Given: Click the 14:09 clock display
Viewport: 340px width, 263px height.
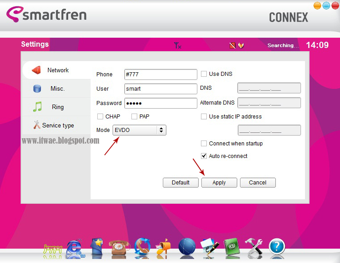Looking at the screenshot, I should pos(317,45).
